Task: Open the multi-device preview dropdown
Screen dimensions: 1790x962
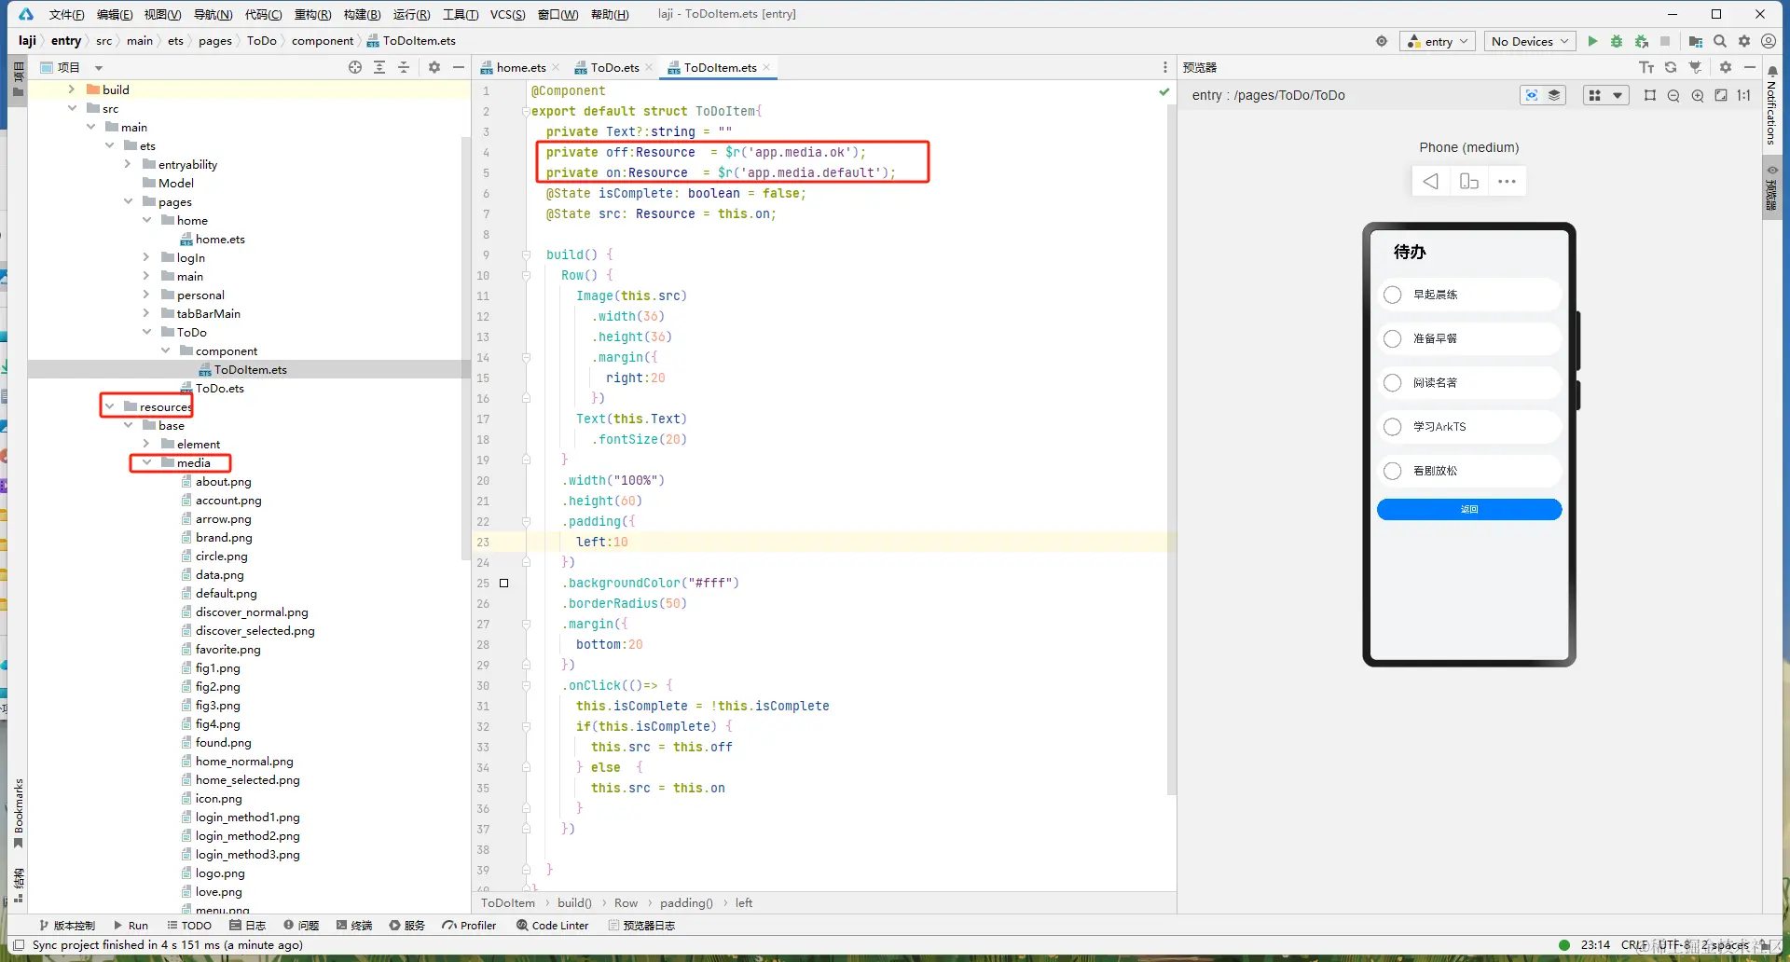Action: coord(1605,95)
